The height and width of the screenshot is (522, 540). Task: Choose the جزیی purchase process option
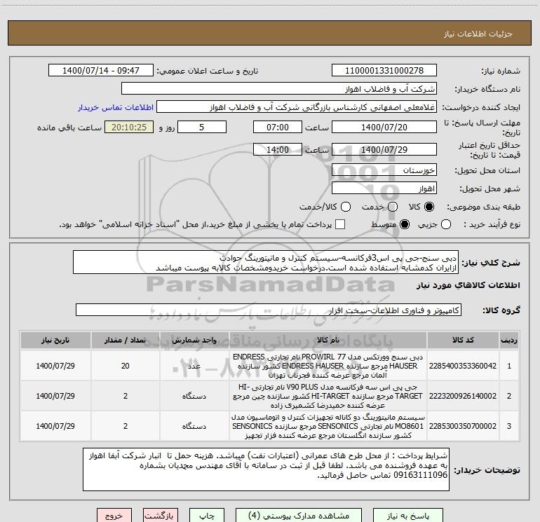click(x=445, y=224)
